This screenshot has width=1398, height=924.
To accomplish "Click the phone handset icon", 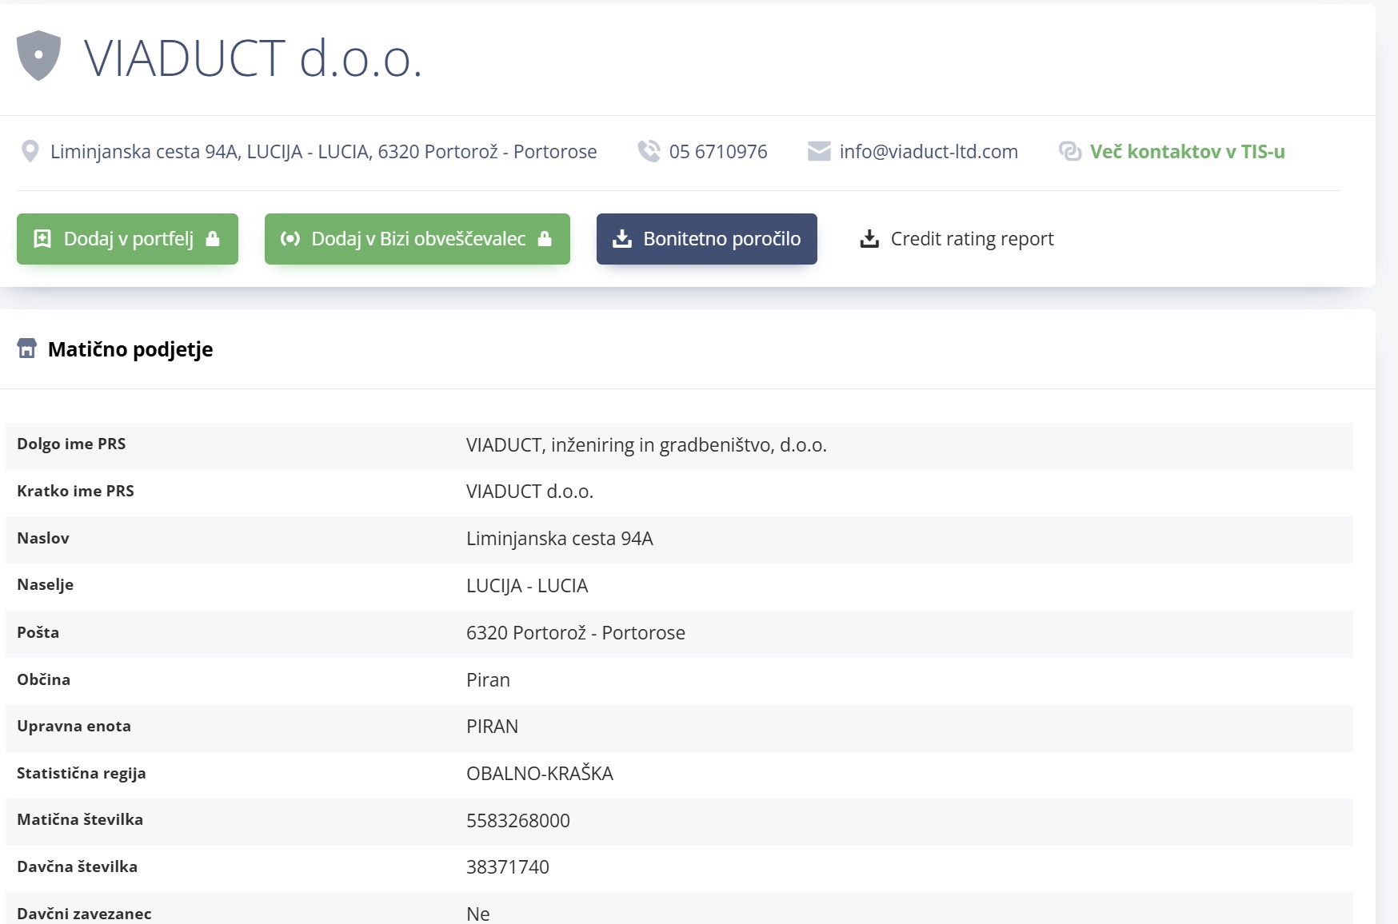I will click(x=649, y=151).
